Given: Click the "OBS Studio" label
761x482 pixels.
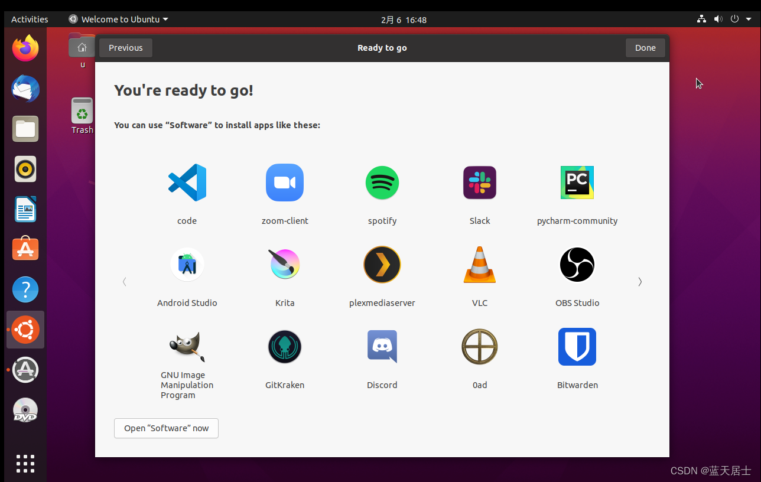Looking at the screenshot, I should coord(577,303).
